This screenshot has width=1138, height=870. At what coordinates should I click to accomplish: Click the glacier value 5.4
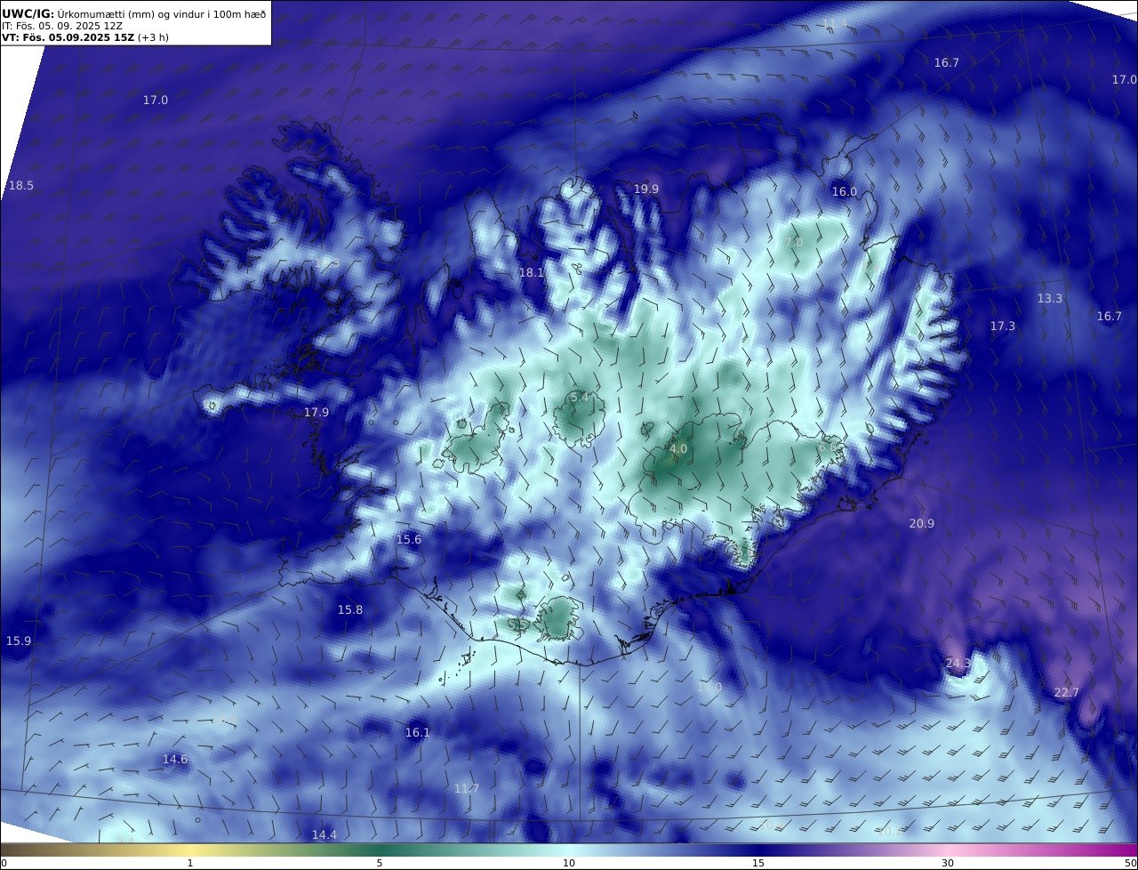point(580,397)
